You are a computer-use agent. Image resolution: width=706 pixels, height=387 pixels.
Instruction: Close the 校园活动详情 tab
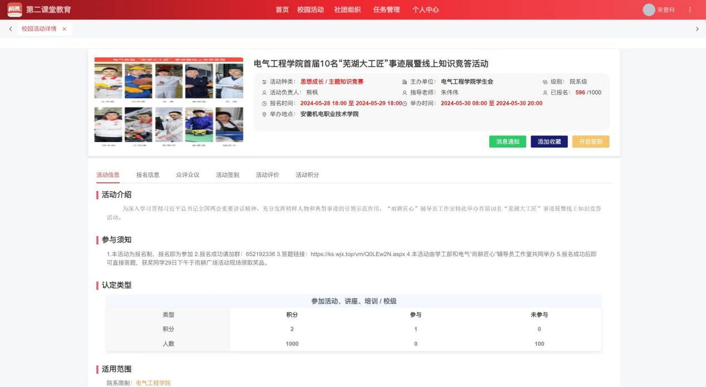click(x=65, y=29)
